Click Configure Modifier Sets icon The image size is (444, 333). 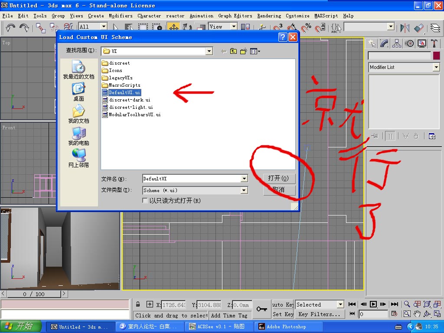coord(432,136)
